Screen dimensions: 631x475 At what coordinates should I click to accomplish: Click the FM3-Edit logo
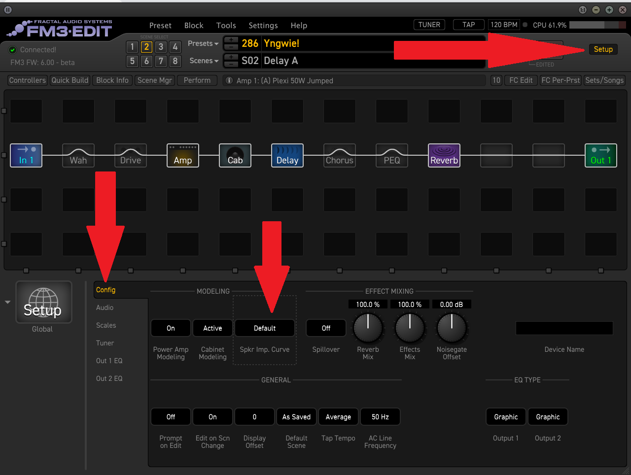pyautogui.click(x=60, y=29)
